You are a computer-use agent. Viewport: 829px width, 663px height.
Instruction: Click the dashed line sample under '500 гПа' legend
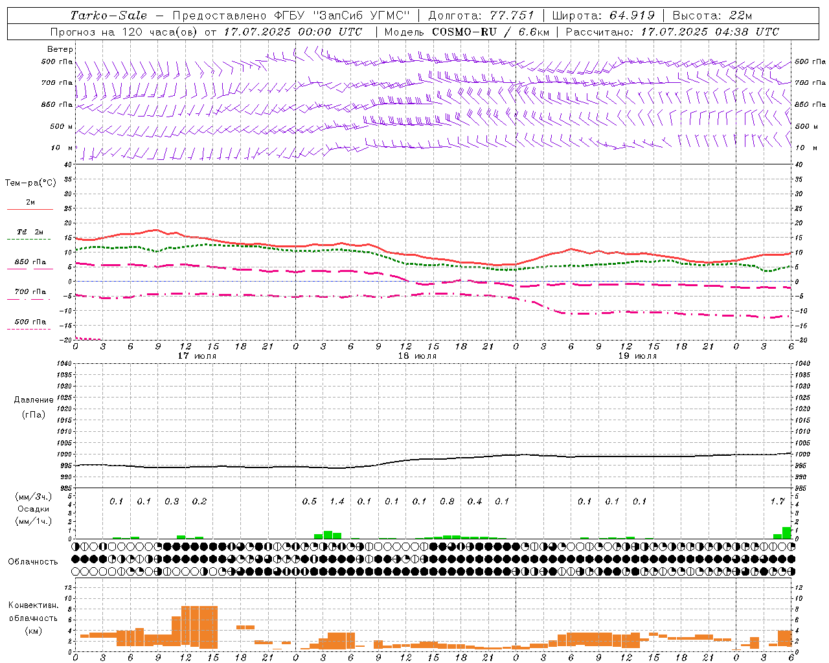click(28, 330)
